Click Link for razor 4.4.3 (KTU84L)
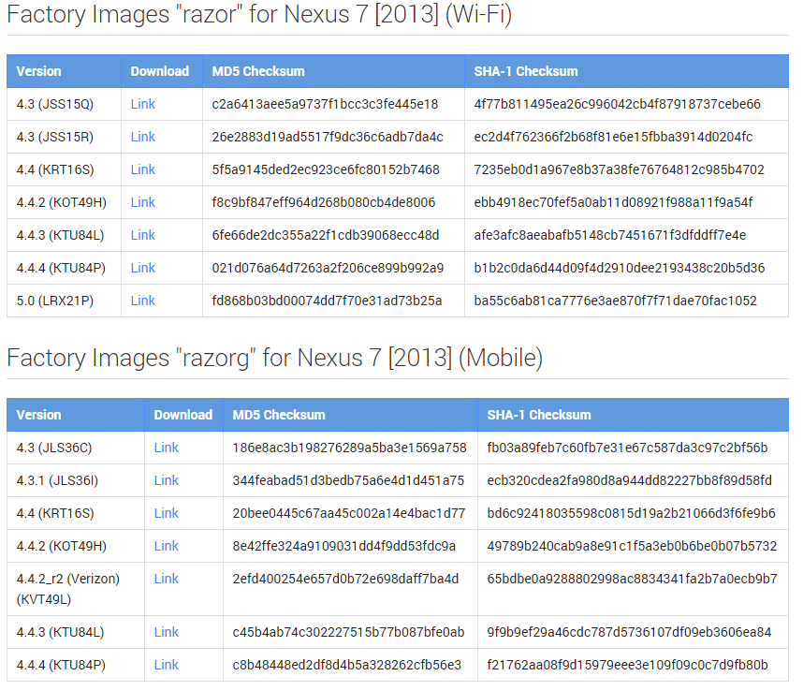This screenshot has width=803, height=691. pyautogui.click(x=142, y=235)
